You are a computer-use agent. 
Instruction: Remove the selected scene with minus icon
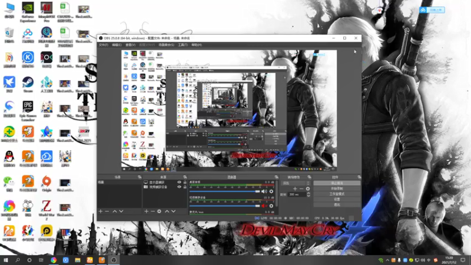coord(107,211)
